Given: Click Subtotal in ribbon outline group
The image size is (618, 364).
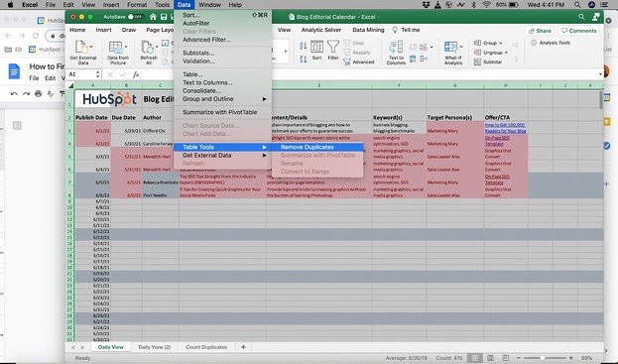Looking at the screenshot, I should [488, 61].
